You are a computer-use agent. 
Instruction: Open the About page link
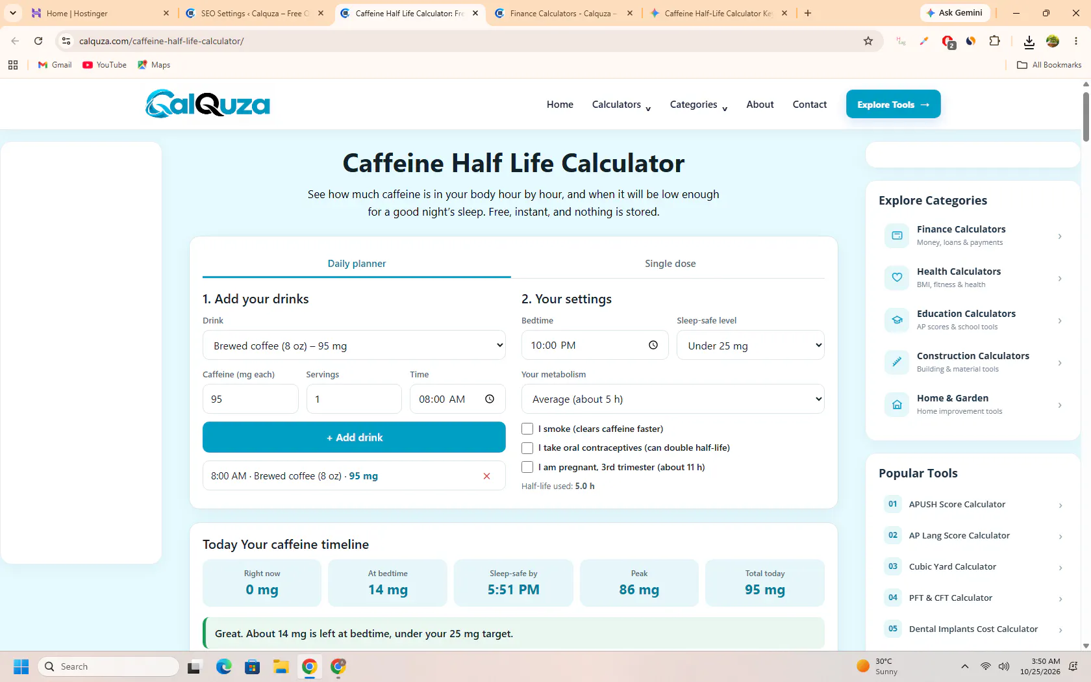tap(760, 105)
